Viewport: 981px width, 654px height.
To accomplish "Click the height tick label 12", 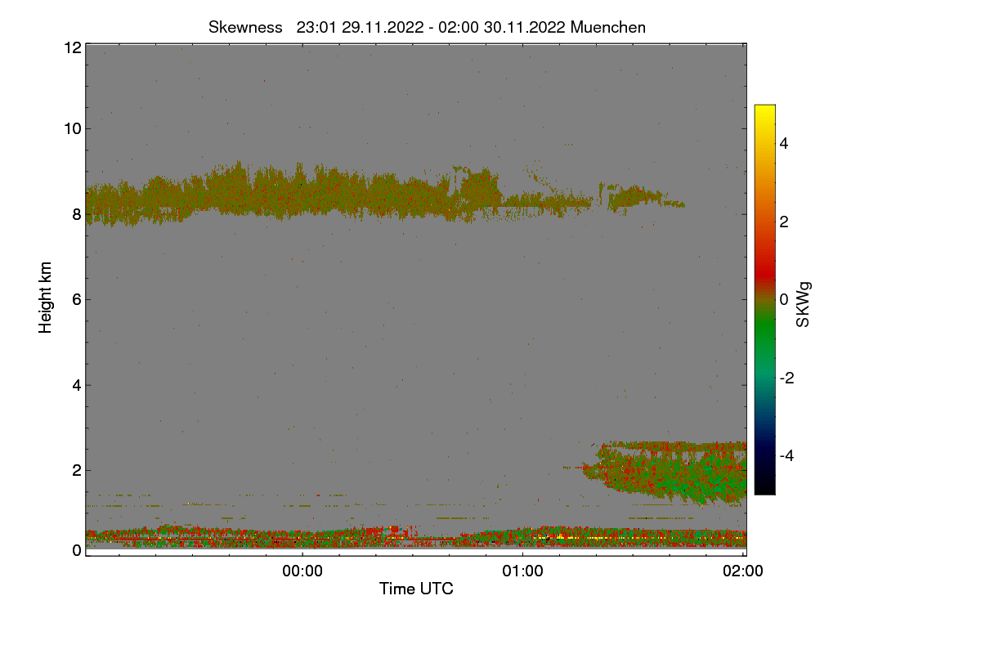I will (x=72, y=47).
